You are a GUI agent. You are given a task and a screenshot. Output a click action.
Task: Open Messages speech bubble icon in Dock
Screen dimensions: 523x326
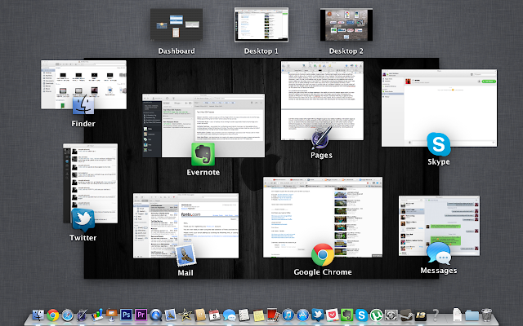point(229,315)
